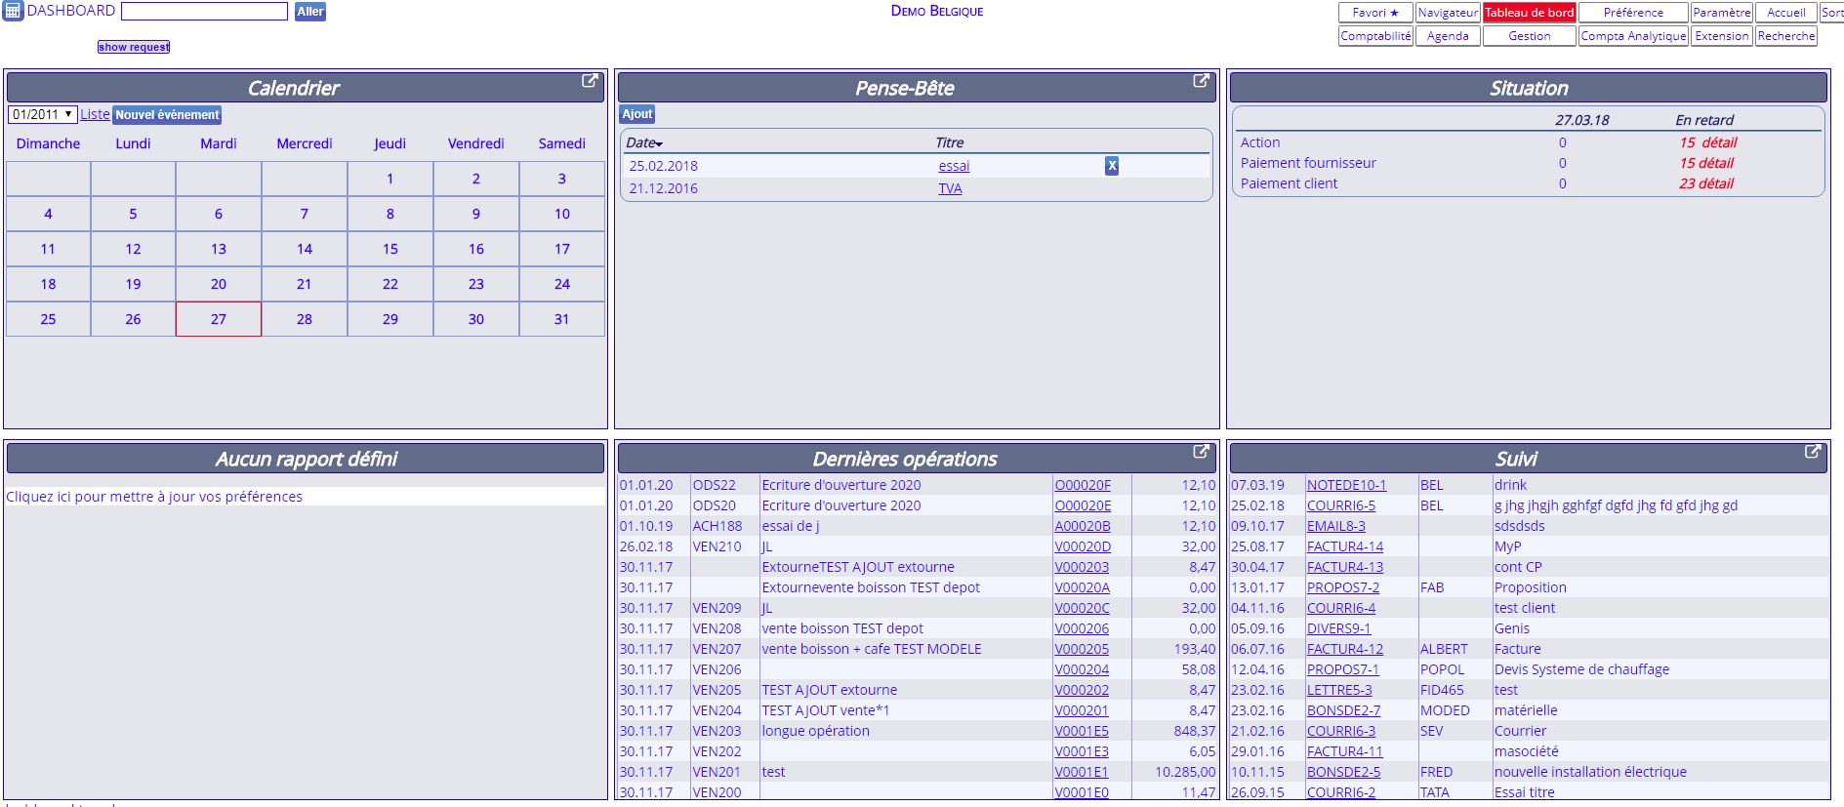Pop out the Calendrier panel
Image resolution: width=1844 pixels, height=807 pixels.
(x=590, y=81)
